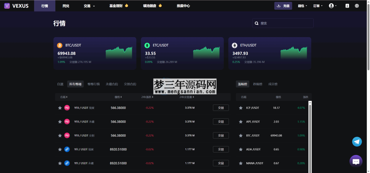Expand the 交易 dropdown in navigation
The height and width of the screenshot is (173, 370).
tap(89, 6)
